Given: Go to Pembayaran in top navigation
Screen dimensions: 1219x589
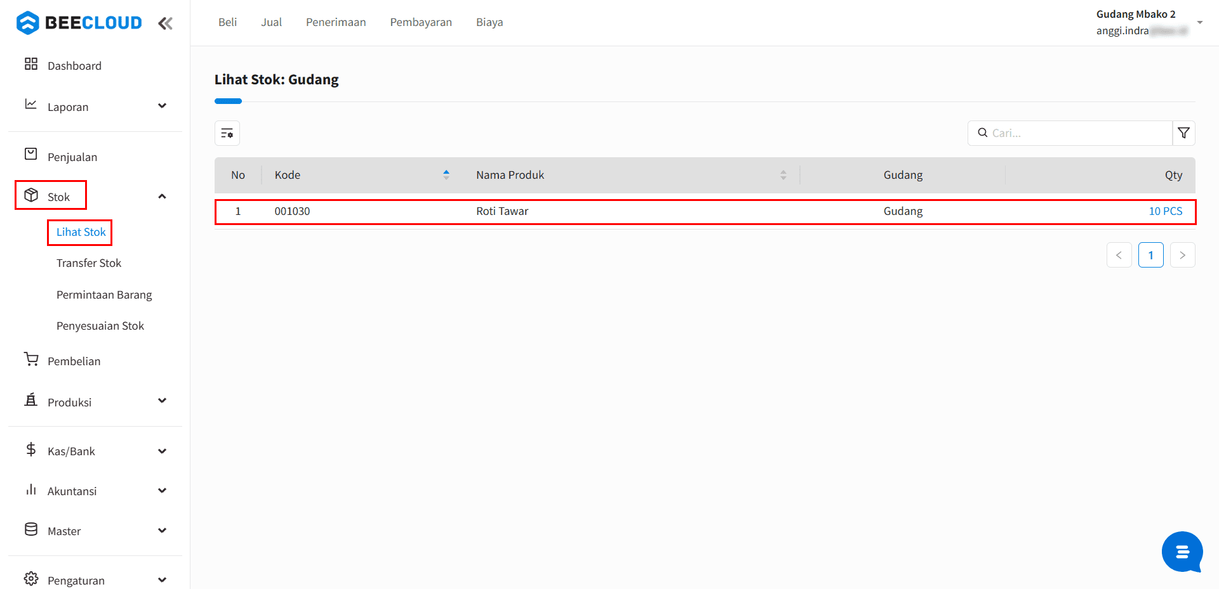Looking at the screenshot, I should 421,22.
